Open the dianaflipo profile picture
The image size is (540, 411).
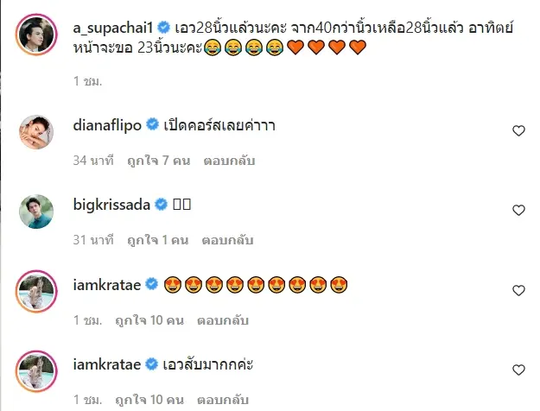click(x=36, y=132)
